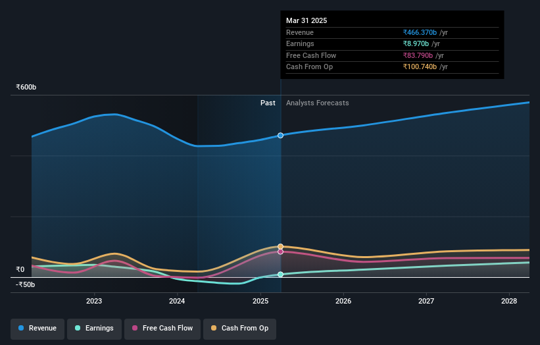Click the -₹50b y-axis label
Image resolution: width=540 pixels, height=345 pixels.
tap(26, 284)
